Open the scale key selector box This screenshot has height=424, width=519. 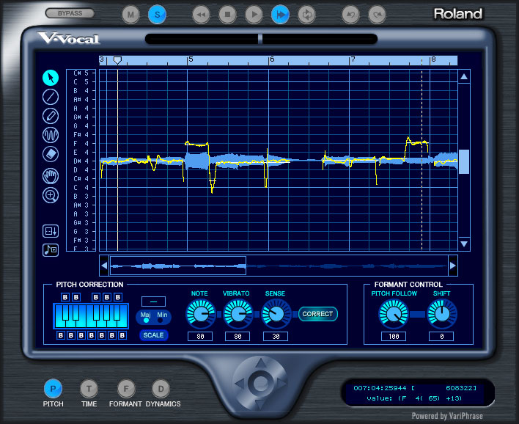(x=153, y=301)
